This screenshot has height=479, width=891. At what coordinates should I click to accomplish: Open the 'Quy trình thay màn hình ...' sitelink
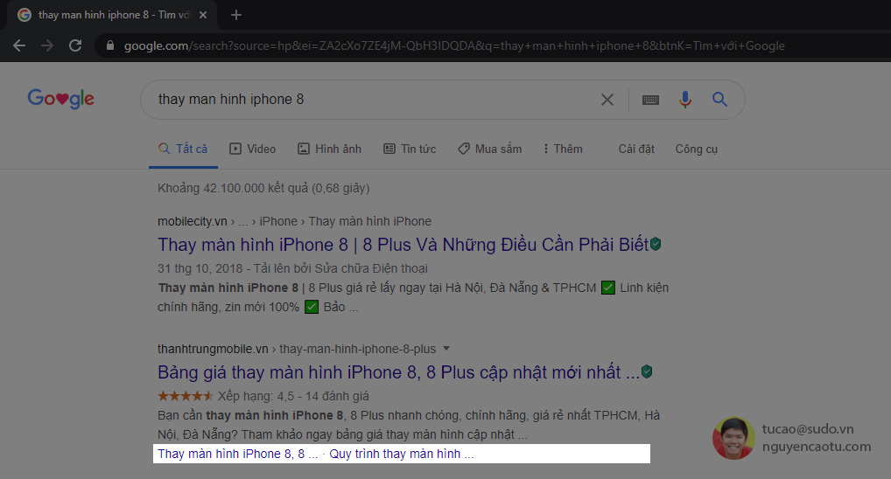coord(401,454)
